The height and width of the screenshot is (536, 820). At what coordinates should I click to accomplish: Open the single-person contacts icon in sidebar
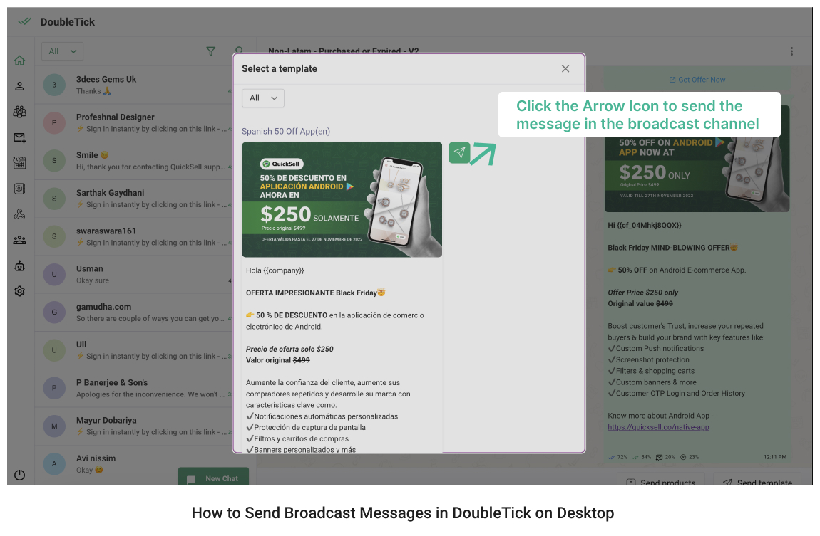click(x=20, y=86)
